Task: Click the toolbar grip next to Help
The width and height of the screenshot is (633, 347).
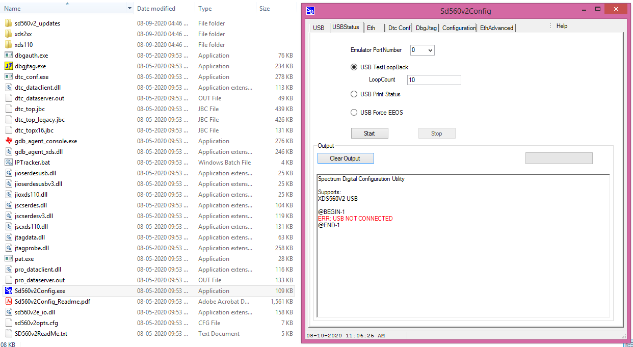Action: pyautogui.click(x=550, y=26)
